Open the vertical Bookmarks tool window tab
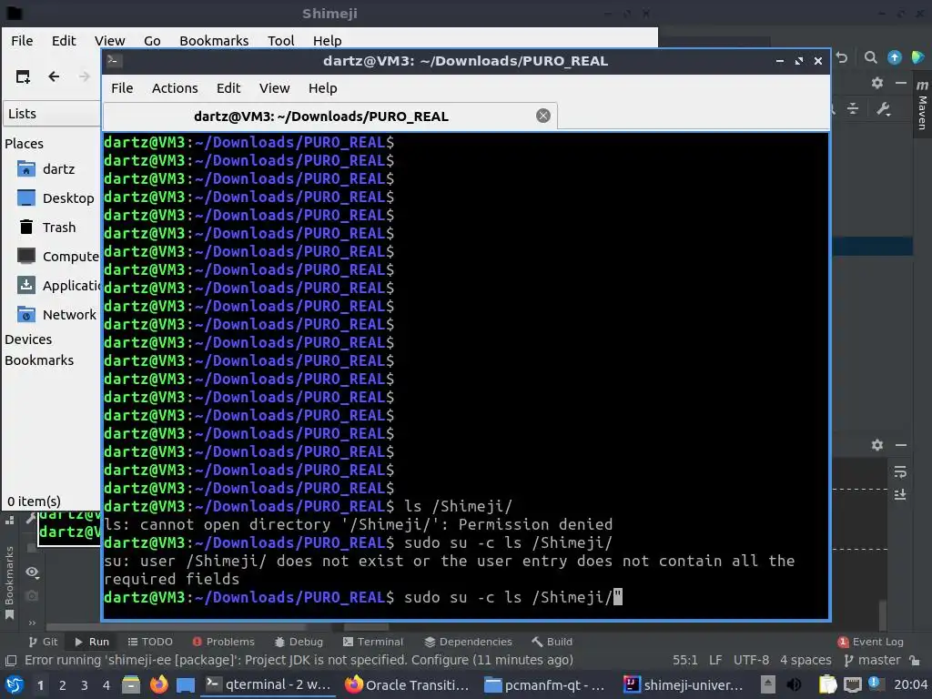This screenshot has height=699, width=932. coord(9,582)
